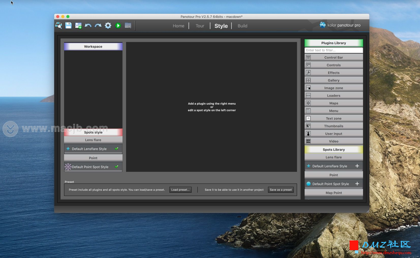Click the star icon beside left Default Lensflare Style
This screenshot has width=420, height=258.
coord(68,149)
